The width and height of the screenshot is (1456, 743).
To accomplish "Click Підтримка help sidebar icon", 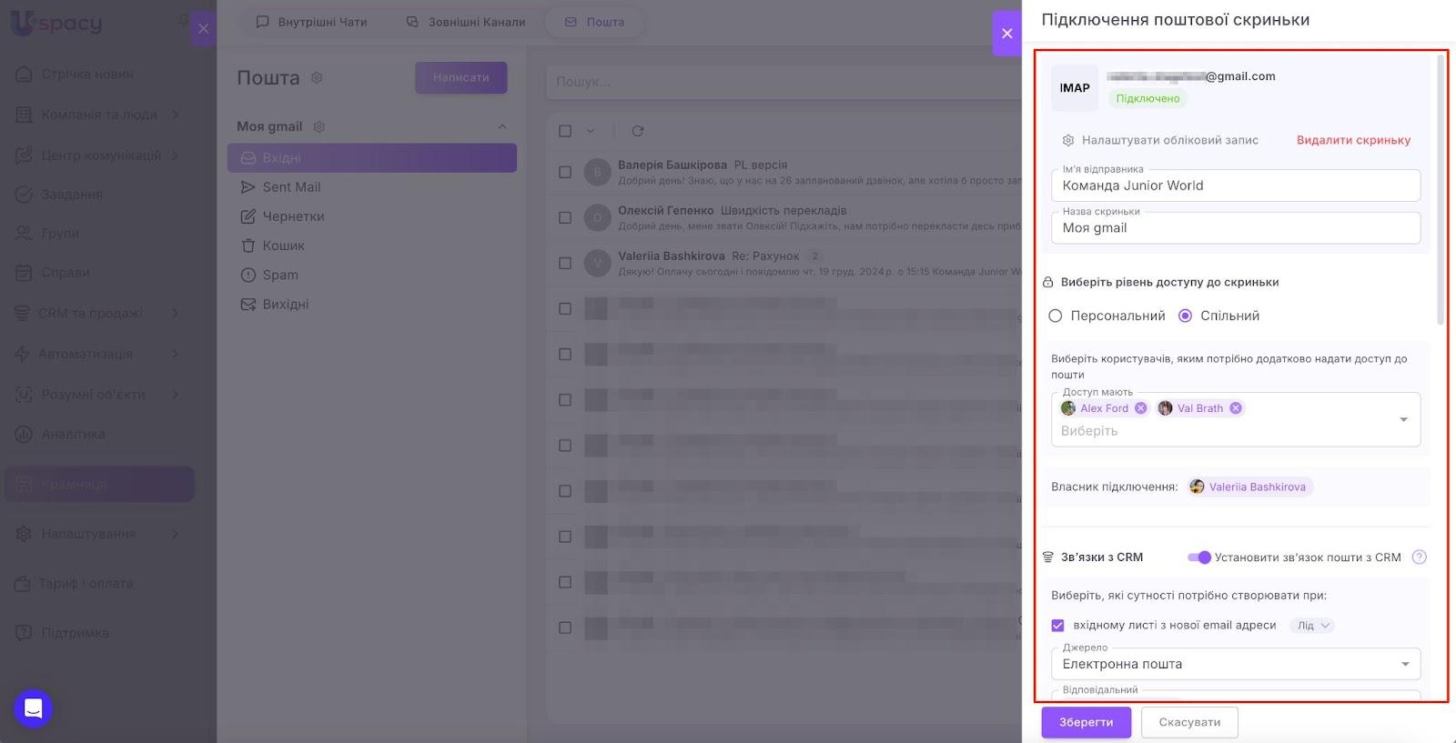I will click(x=24, y=632).
